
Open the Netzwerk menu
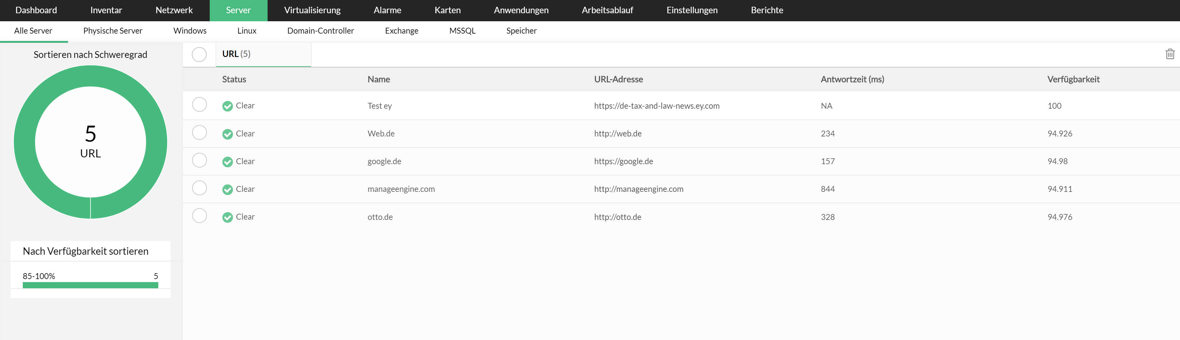coord(174,10)
